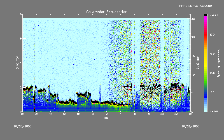This screenshot has width=224, height=140.
Task: Click the "Ceilometer Backscatter" plot title
Action: 106,12
